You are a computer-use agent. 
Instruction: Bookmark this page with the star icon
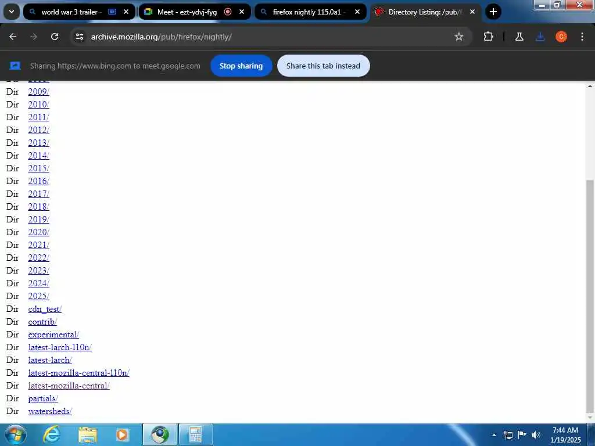click(459, 37)
